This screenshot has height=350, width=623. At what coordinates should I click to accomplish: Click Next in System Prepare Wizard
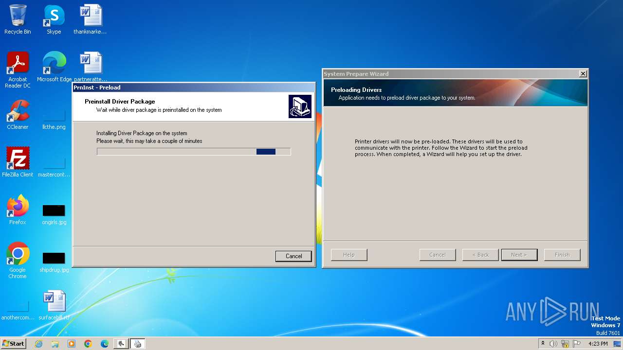point(519,255)
